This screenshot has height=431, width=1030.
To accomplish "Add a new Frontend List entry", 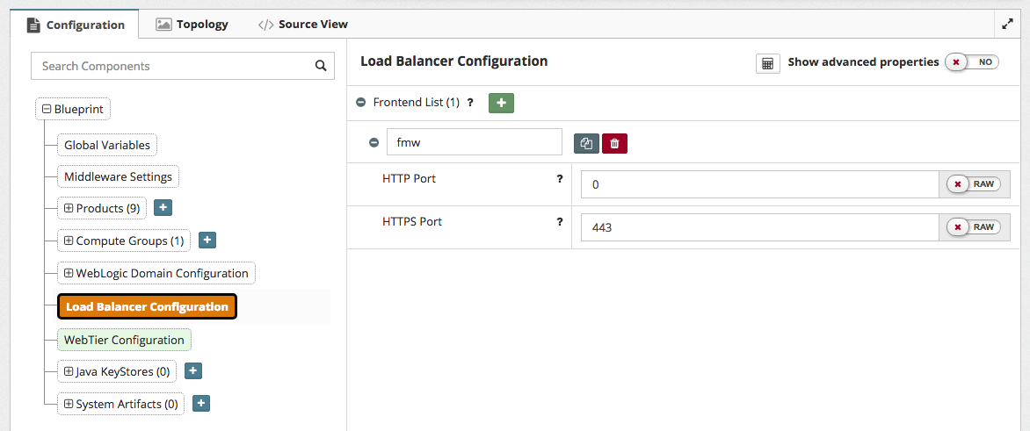I will click(501, 103).
